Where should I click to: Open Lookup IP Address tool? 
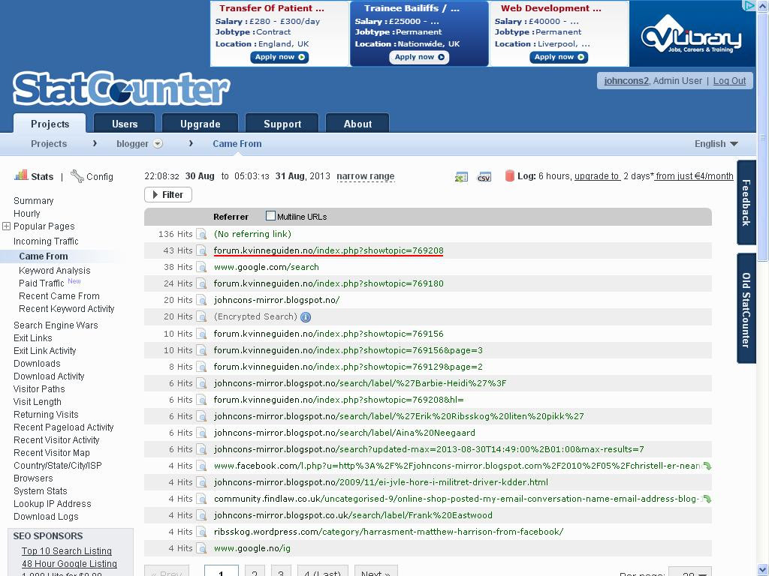(53, 503)
